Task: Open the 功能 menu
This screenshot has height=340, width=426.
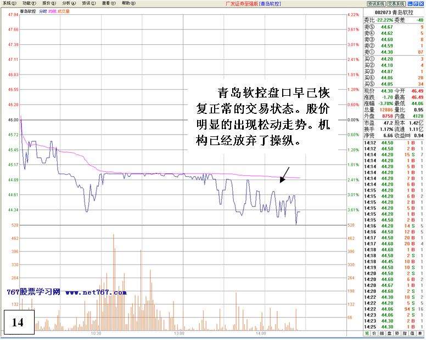Action: click(30, 3)
